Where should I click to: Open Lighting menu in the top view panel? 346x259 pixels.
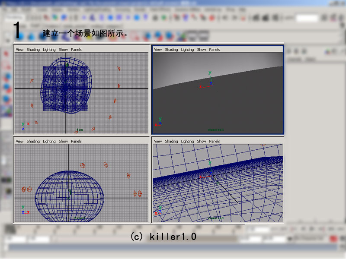pyautogui.click(x=49, y=50)
